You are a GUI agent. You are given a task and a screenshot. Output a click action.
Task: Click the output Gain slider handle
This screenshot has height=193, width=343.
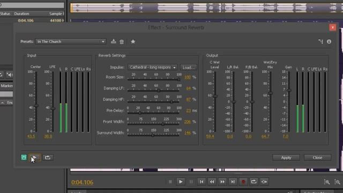tap(289, 90)
